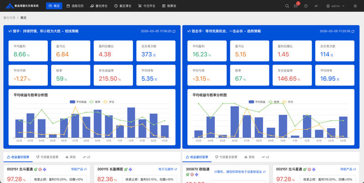Click the red check icon beside 300870 欧陆通
364x183 pixels.
click(192, 174)
